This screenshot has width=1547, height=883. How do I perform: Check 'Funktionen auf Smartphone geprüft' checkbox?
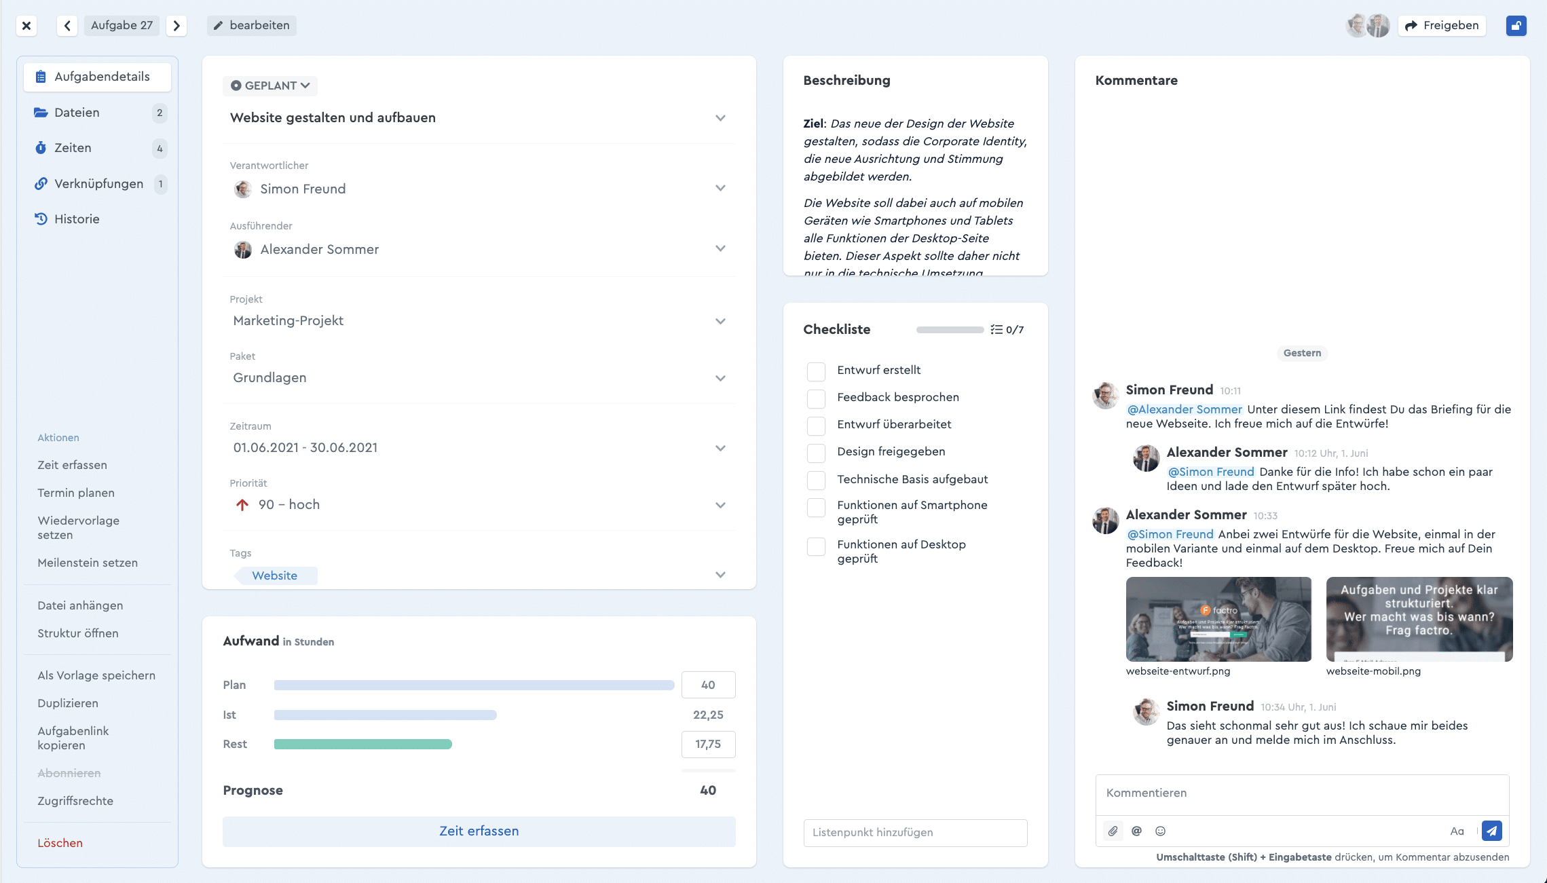pos(816,507)
